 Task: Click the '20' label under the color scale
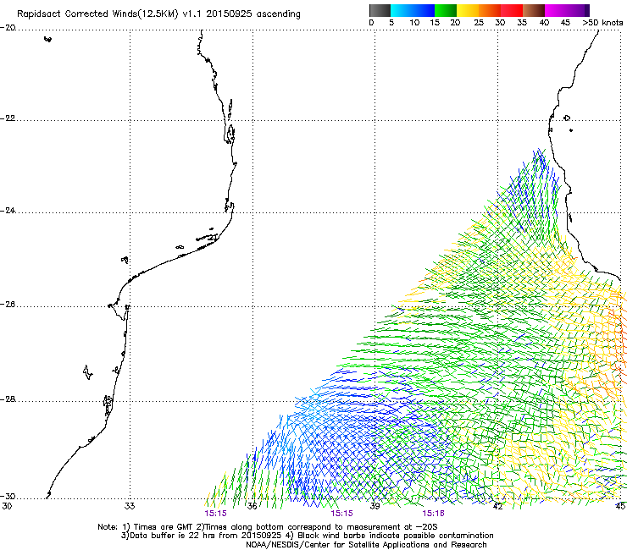coord(455,23)
